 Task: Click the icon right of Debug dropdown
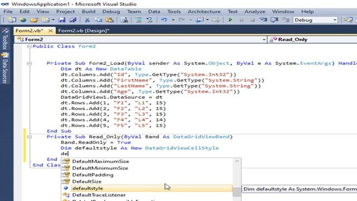pyautogui.click(x=348, y=20)
